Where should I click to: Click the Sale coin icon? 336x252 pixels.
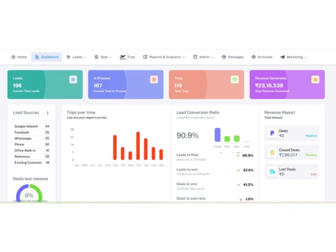click(96, 57)
